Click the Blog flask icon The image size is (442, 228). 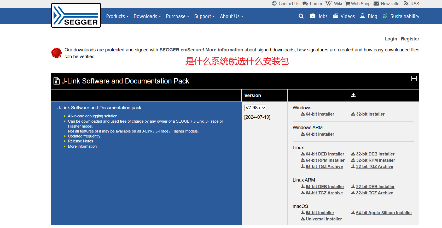click(x=362, y=16)
